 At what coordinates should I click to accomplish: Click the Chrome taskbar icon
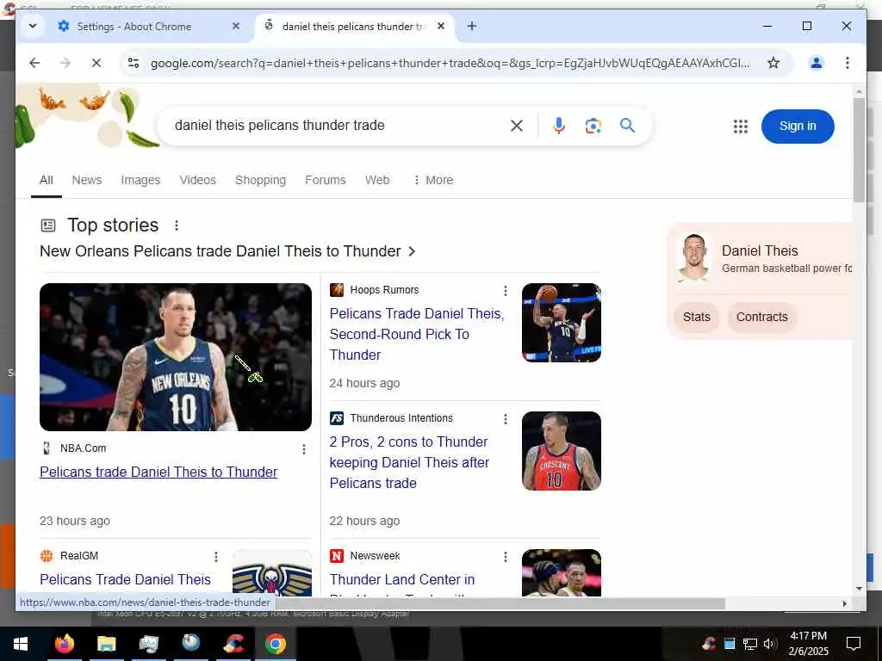(275, 644)
